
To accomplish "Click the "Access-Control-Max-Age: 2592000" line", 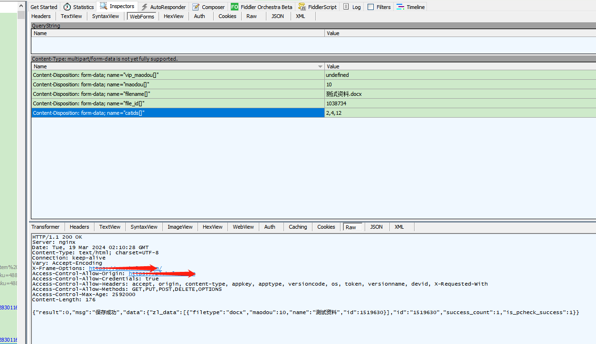I will (x=84, y=294).
